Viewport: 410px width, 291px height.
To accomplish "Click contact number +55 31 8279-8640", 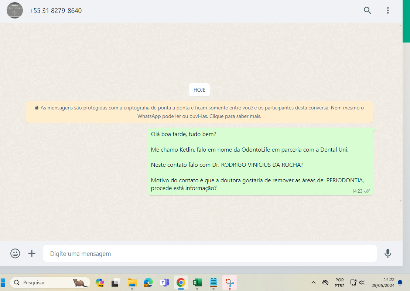I will coord(55,11).
